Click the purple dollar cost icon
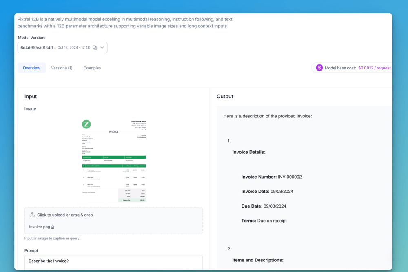408x272 pixels. [319, 68]
